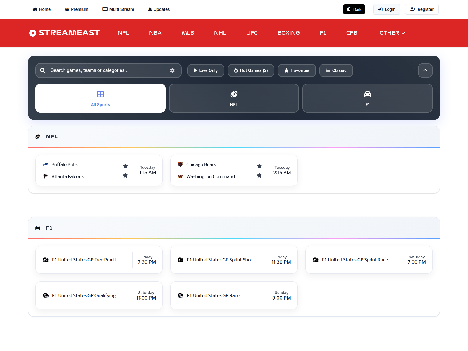
Task: Click helmet icon on Qualifying card
Action: [46, 295]
